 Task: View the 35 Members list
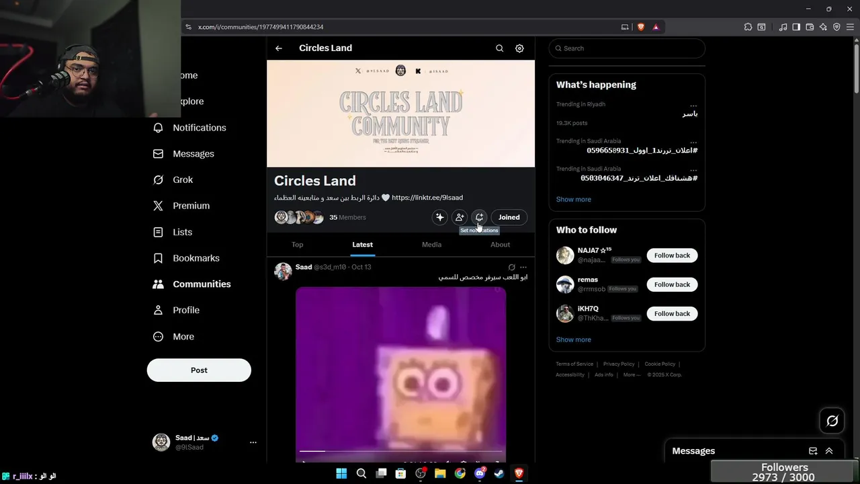[347, 218]
